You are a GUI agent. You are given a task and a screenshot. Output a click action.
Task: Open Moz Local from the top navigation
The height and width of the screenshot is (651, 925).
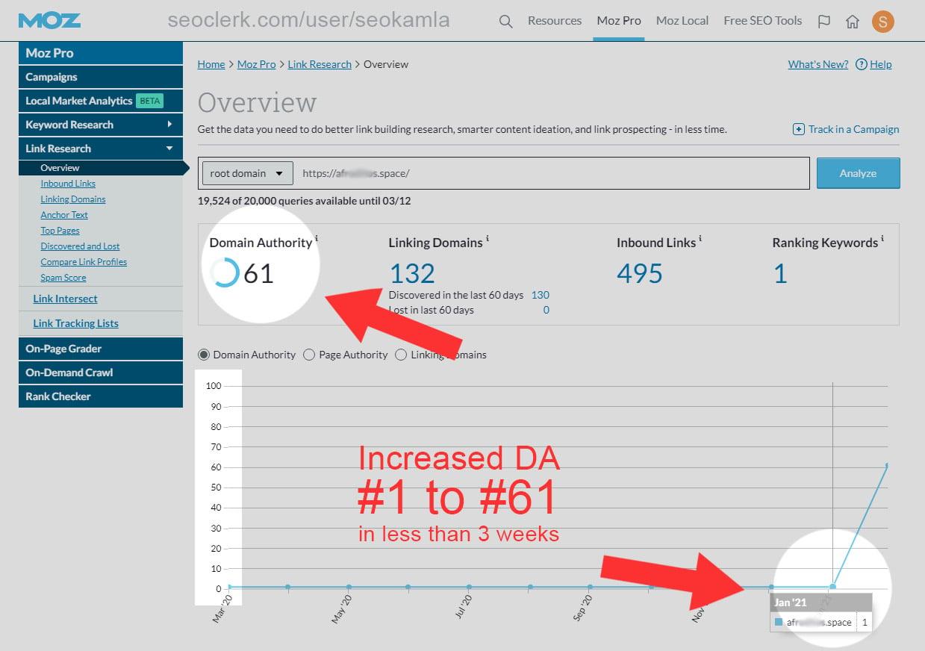click(682, 21)
